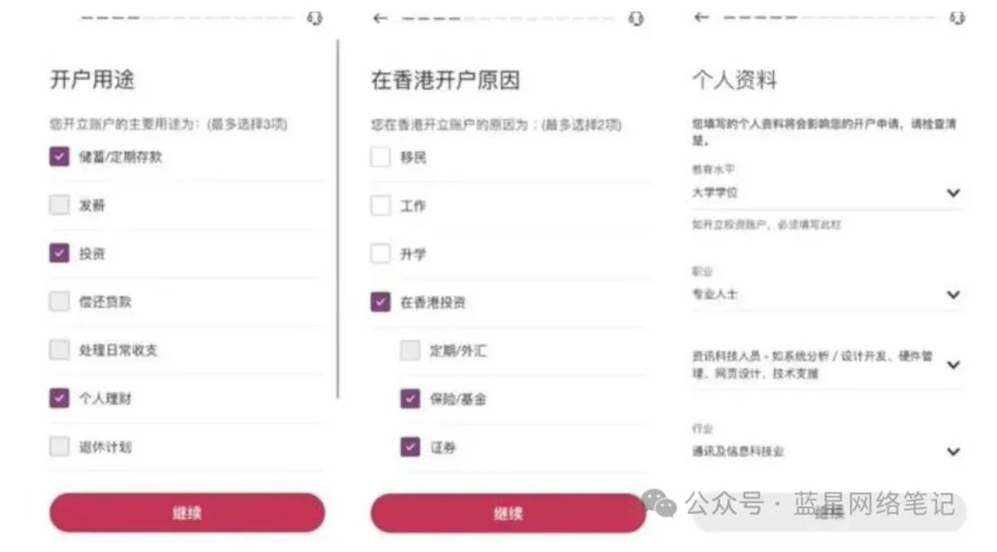Tick the 偿还贷款 option

(x=59, y=301)
